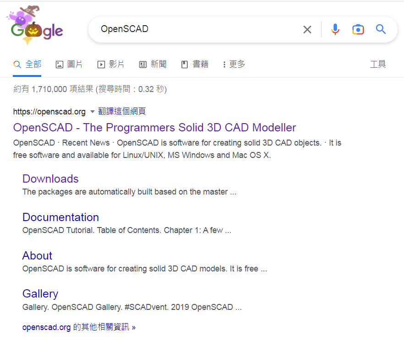
Task: Switch to the 書籍 books tab
Action: pos(195,65)
